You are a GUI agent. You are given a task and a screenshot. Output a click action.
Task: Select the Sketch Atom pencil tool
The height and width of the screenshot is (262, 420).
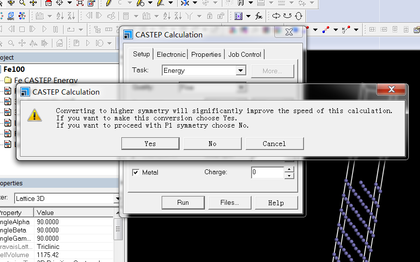tap(108, 3)
